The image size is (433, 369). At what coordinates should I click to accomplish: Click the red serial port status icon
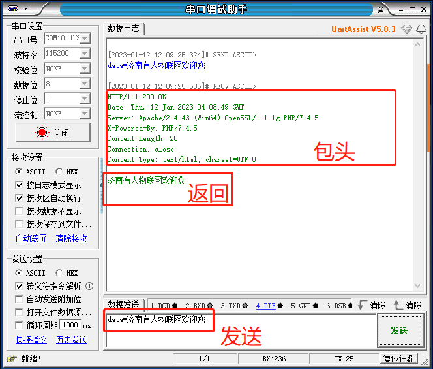pyautogui.click(x=42, y=133)
